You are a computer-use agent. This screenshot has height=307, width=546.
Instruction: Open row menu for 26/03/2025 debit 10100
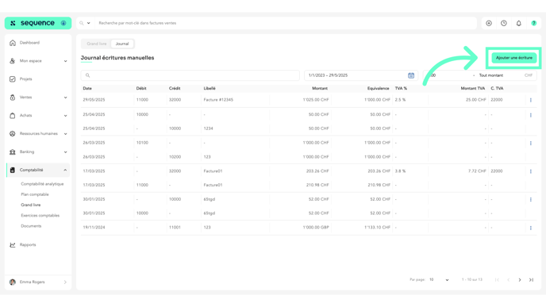[x=531, y=143]
